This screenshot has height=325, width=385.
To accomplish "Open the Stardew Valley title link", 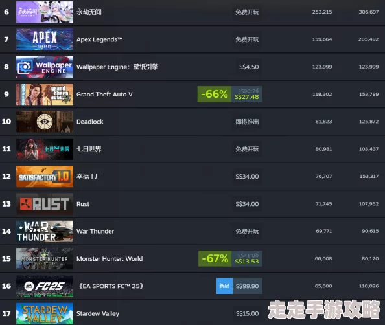I will [x=98, y=313].
